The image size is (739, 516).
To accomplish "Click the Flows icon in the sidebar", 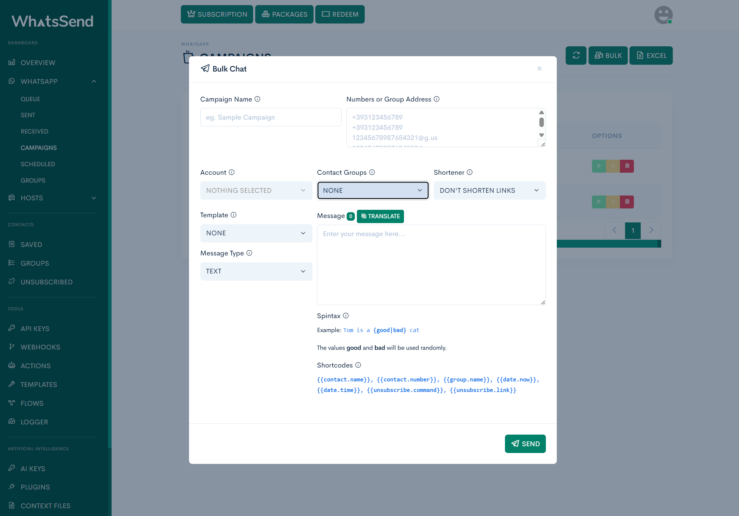I will pos(12,403).
